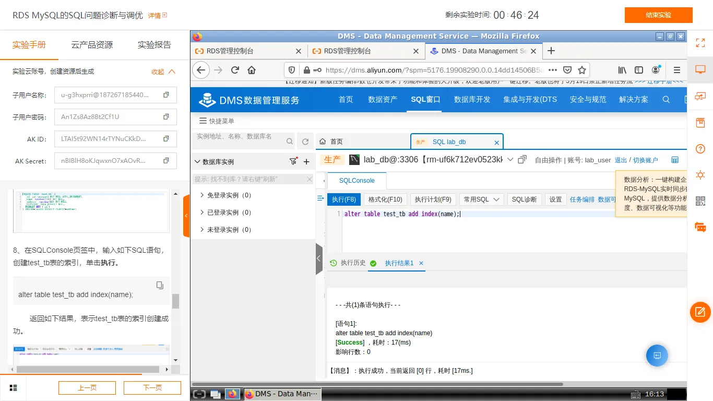The image size is (713, 401).
Task: Close the execution result 1 tab
Action: coord(421,263)
